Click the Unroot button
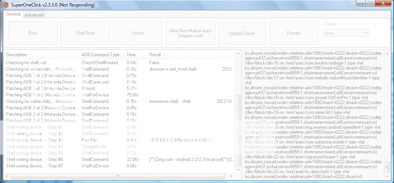The image size is (394, 183). pos(137,33)
